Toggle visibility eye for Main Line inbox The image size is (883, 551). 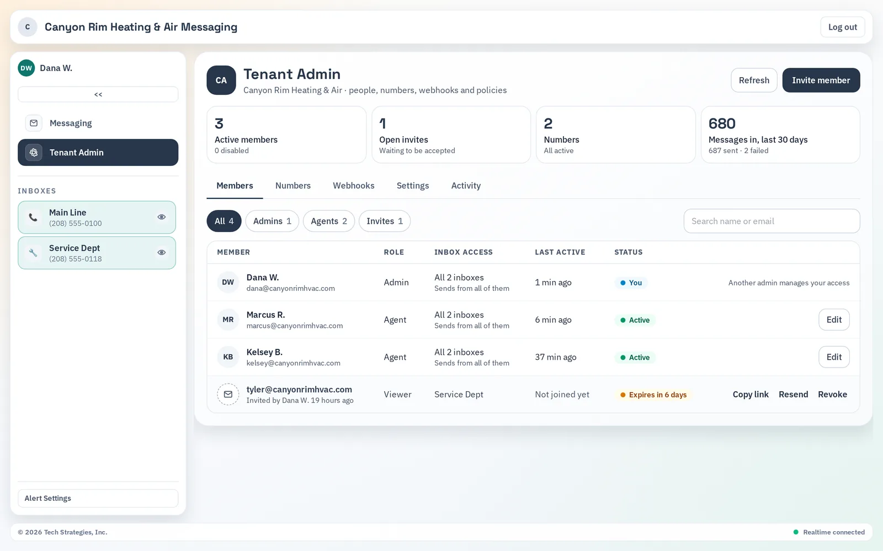[162, 217]
